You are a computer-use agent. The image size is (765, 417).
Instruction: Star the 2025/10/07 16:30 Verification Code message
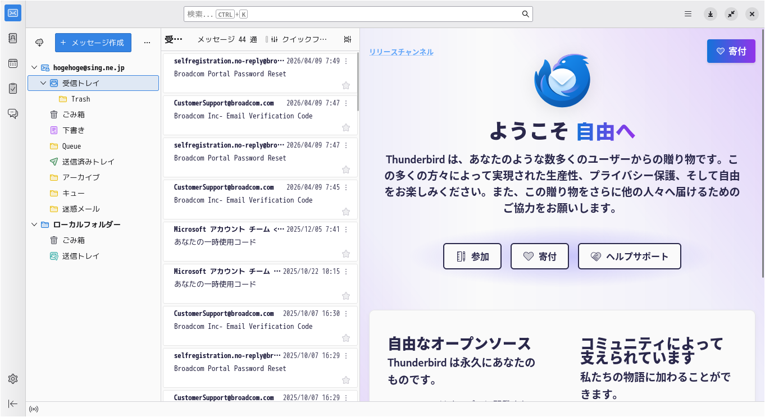click(x=346, y=338)
